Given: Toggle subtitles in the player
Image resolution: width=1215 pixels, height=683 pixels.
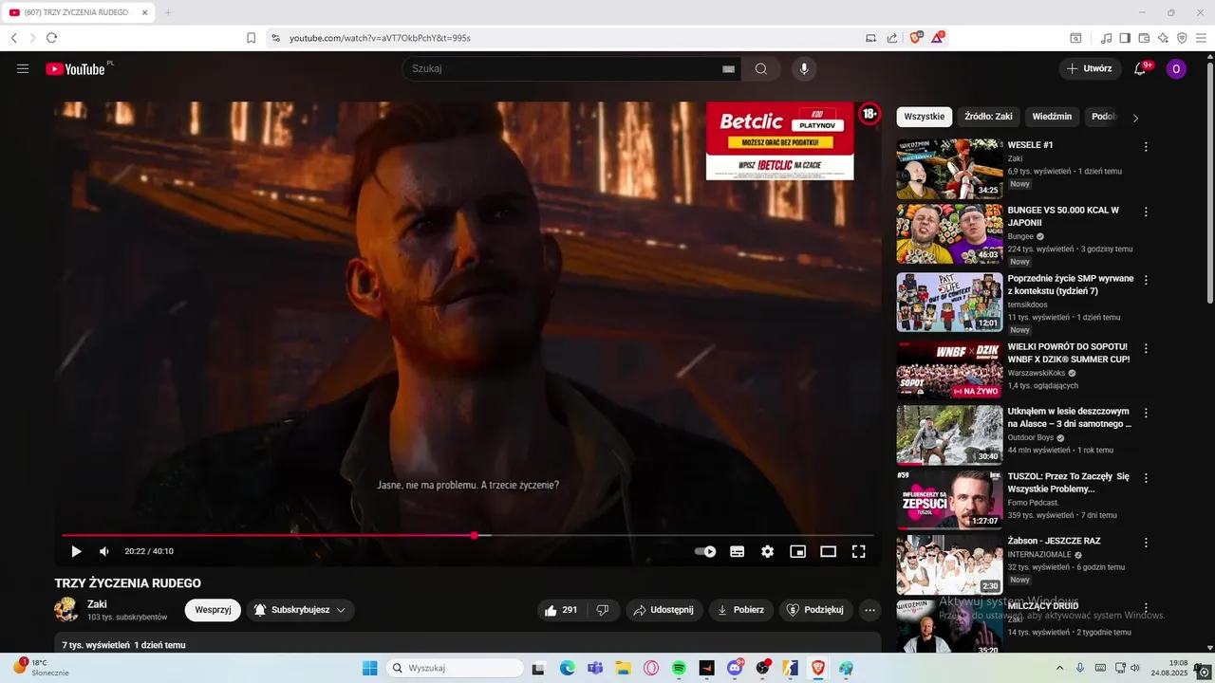Looking at the screenshot, I should (737, 551).
